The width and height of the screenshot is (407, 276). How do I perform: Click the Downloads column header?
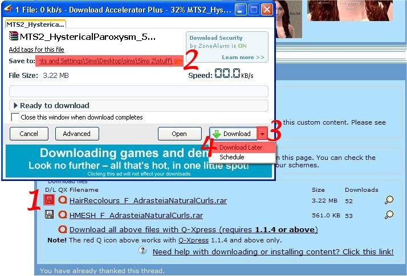[361, 190]
